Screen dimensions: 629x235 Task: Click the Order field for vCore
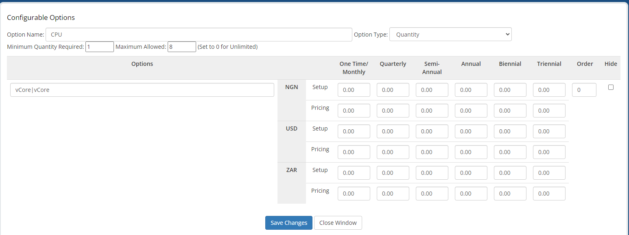point(584,90)
